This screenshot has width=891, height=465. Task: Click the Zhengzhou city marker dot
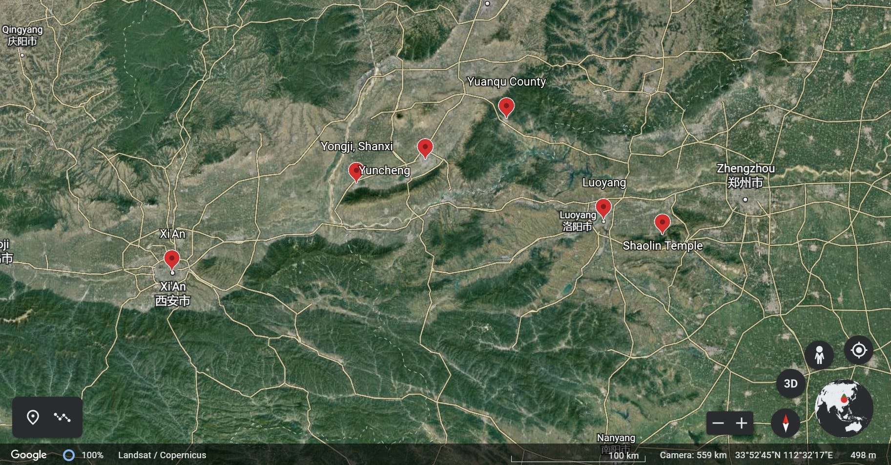pos(745,200)
